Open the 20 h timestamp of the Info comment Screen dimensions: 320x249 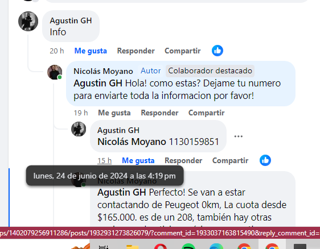[x=57, y=51]
